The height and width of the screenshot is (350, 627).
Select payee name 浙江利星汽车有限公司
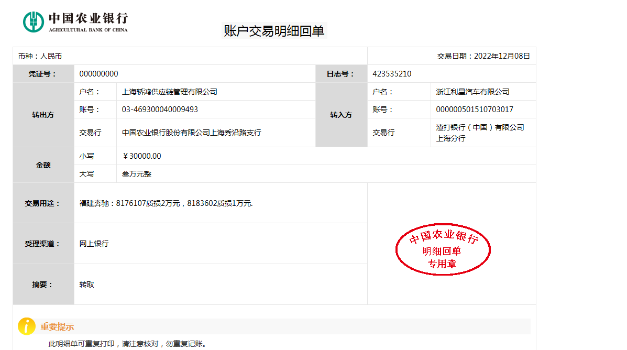(472, 92)
